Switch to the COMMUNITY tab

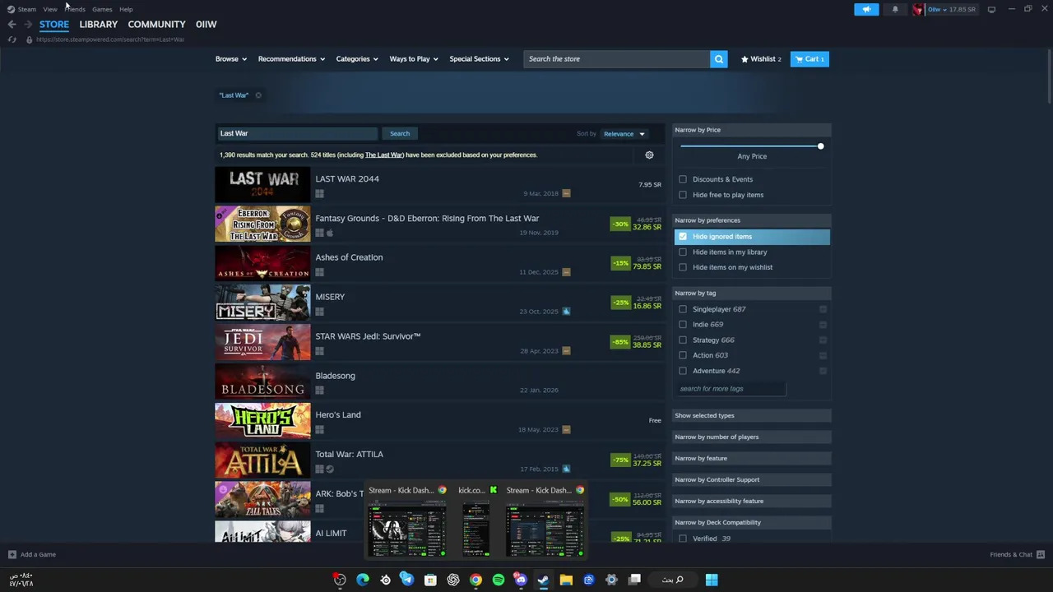[156, 25]
